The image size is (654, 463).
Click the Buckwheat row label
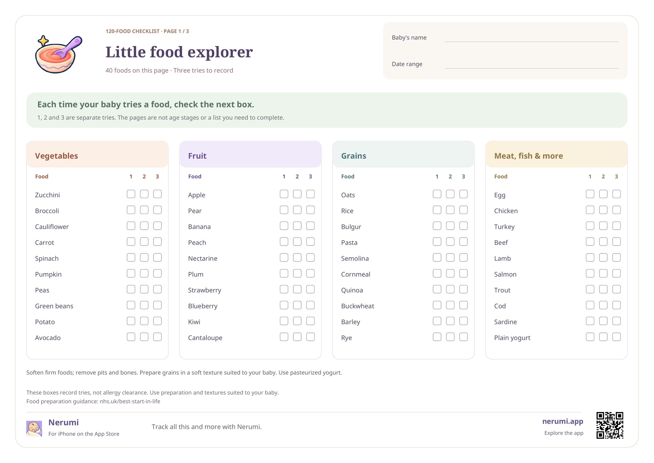(x=358, y=306)
